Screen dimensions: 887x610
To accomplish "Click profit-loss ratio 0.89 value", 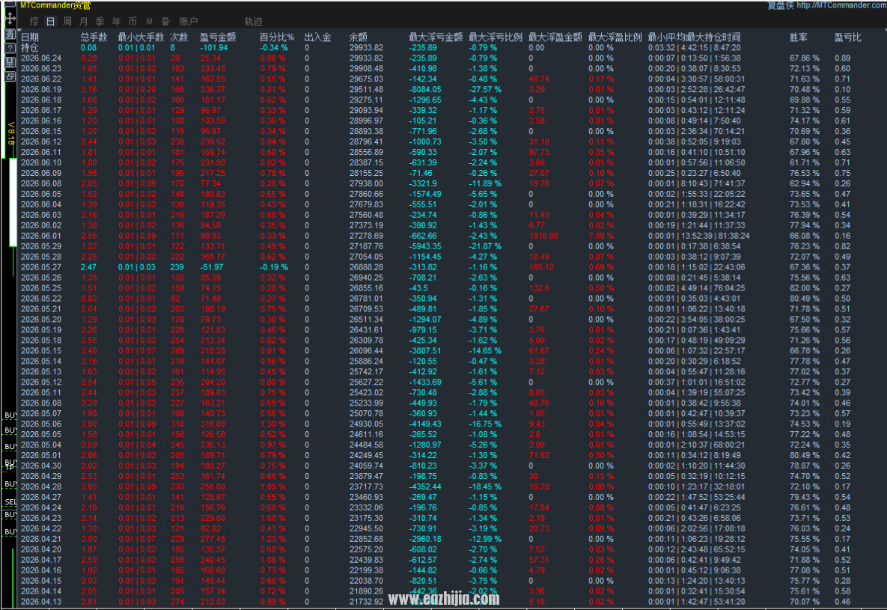I will coord(842,58).
